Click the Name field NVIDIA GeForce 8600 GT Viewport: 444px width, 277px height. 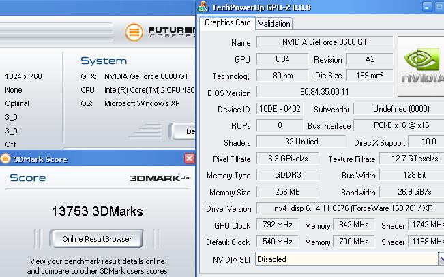point(325,42)
